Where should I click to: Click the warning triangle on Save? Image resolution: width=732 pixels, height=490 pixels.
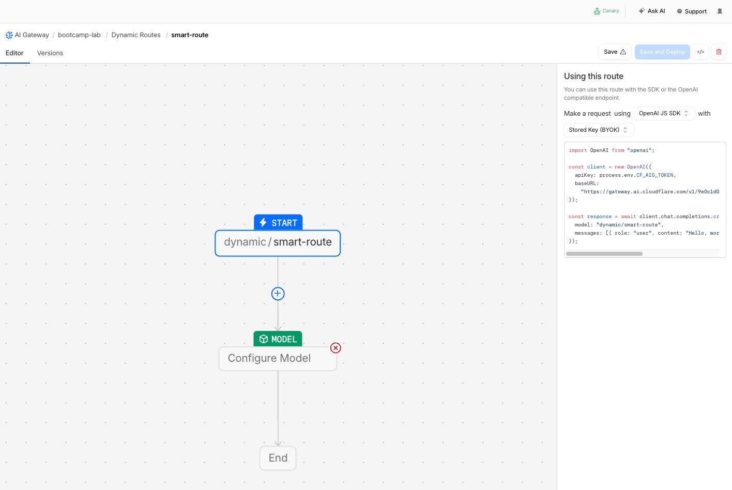coord(623,52)
